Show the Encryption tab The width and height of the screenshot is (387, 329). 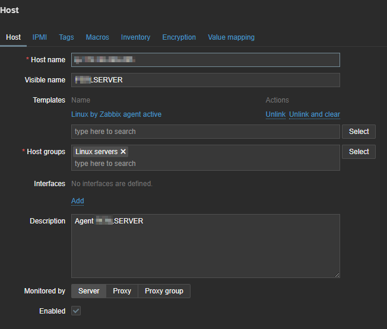click(x=179, y=37)
